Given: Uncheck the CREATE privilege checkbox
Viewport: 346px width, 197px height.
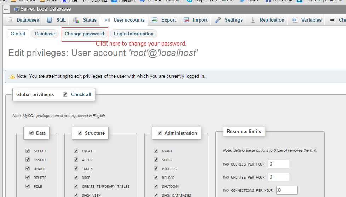Looking at the screenshot, I should pyautogui.click(x=76, y=151).
